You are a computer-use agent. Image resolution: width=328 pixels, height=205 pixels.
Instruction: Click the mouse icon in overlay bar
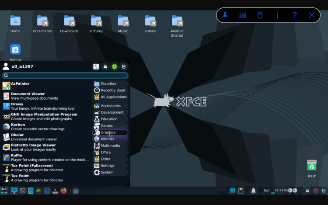point(260,15)
